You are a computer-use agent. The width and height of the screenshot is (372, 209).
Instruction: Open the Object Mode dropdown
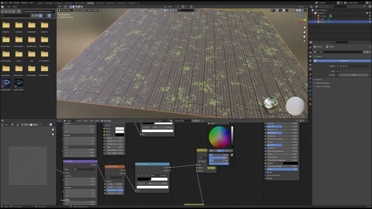66,10
